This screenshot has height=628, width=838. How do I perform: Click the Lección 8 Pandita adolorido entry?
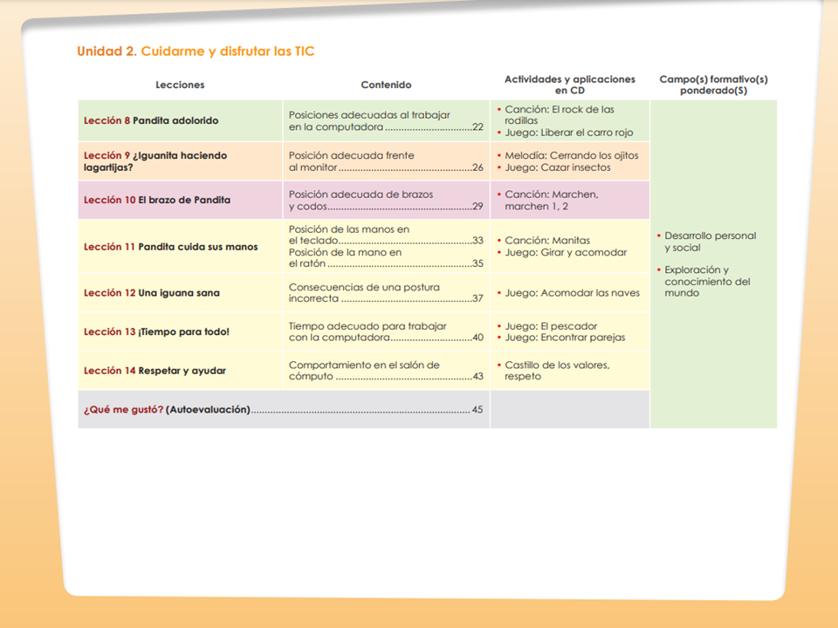pos(151,120)
